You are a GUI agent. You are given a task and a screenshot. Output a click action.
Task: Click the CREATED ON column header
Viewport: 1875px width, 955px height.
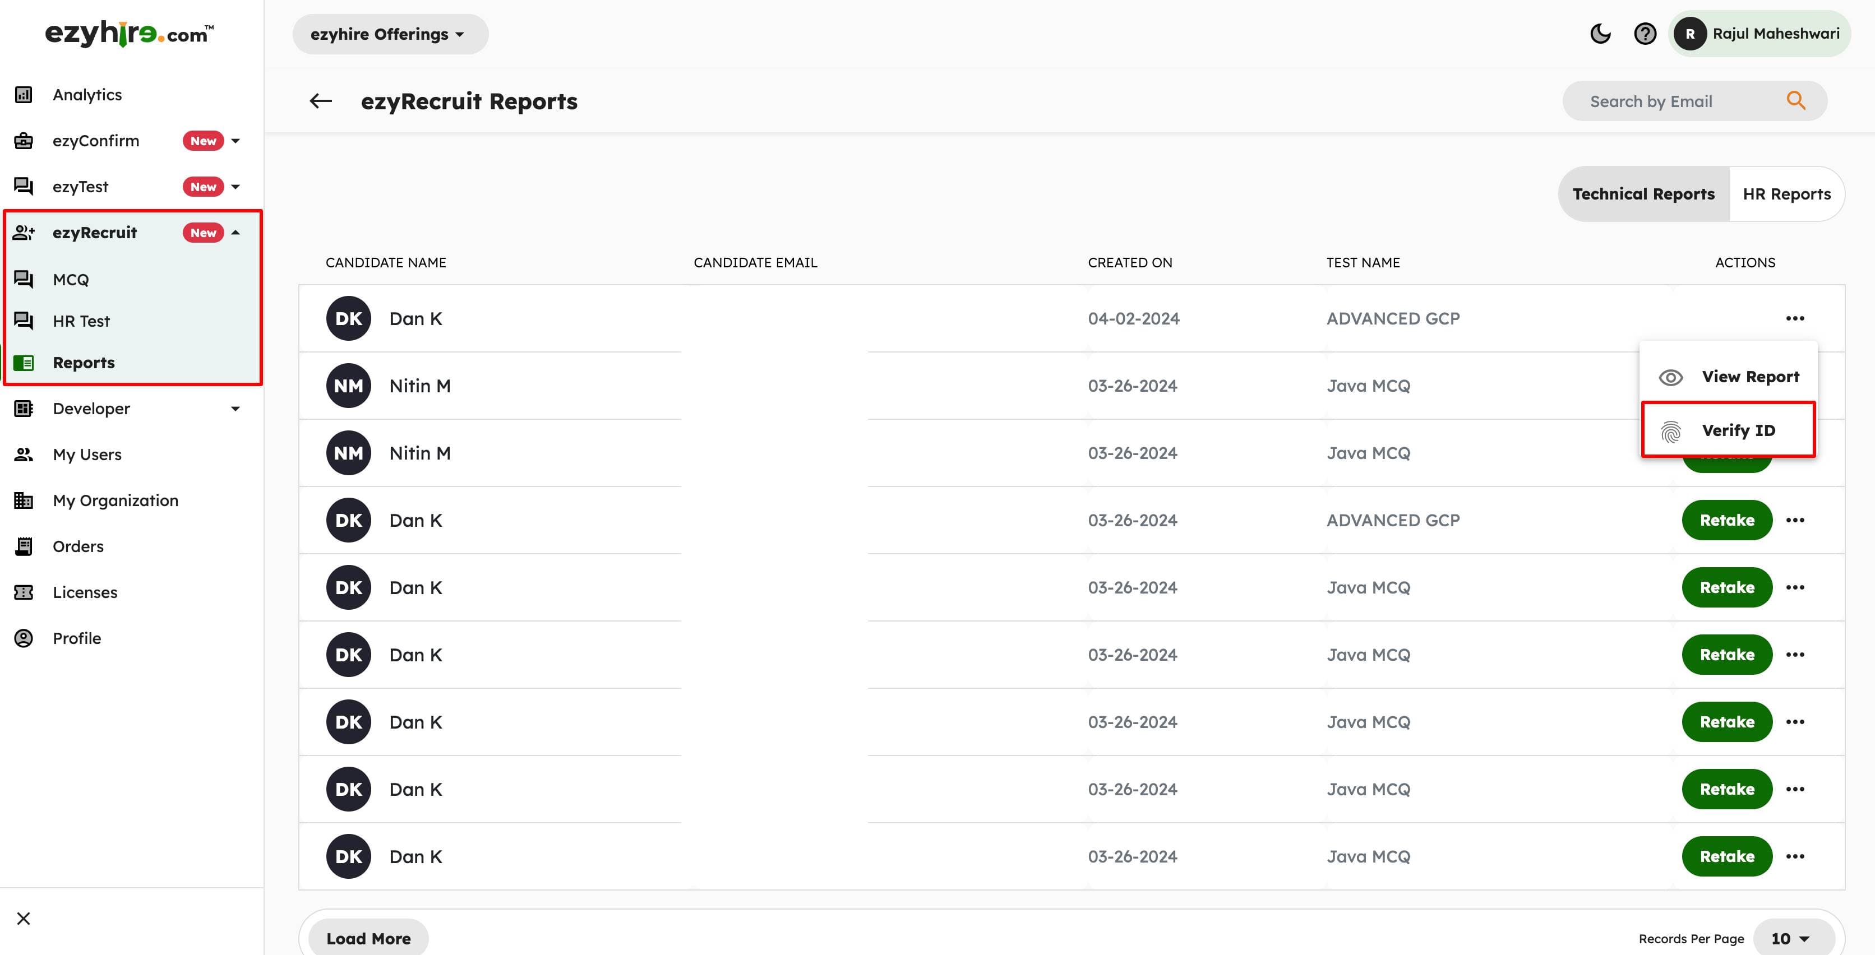1130,263
